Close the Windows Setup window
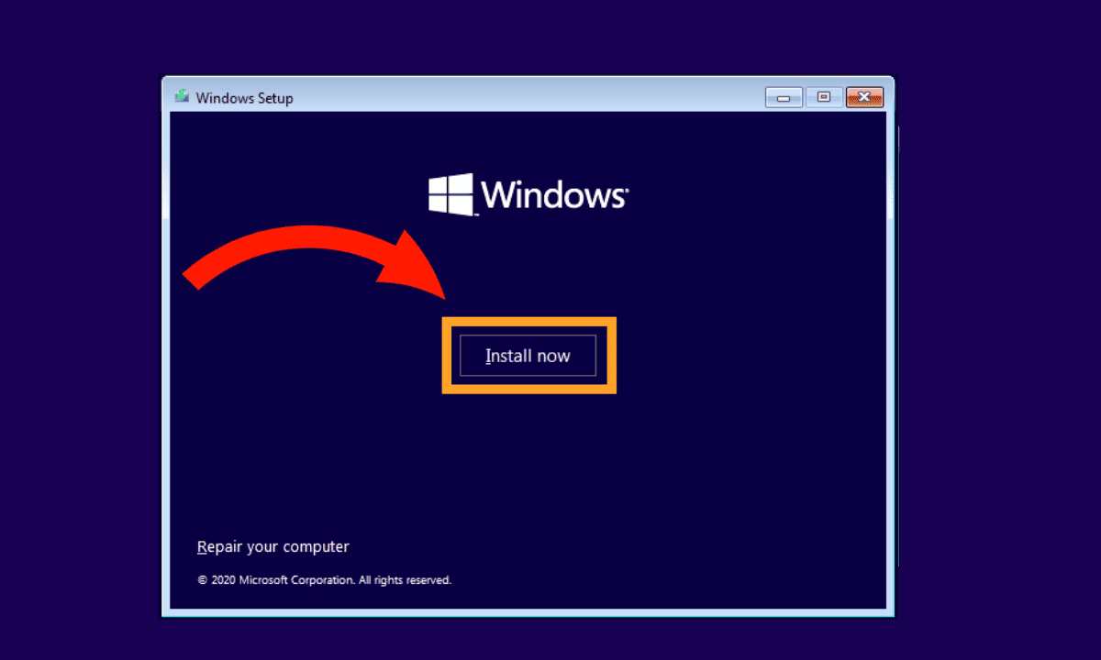This screenshot has width=1101, height=660. [864, 97]
